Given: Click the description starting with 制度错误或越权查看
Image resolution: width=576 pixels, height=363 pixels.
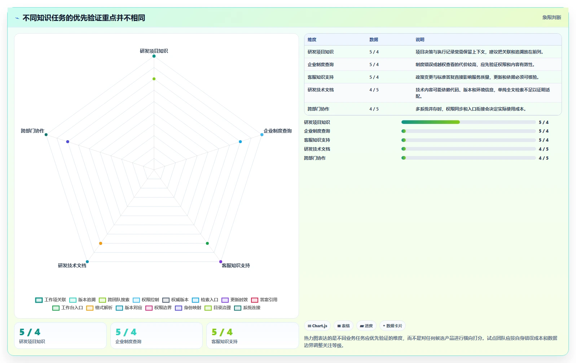Looking at the screenshot, I should pos(475,65).
